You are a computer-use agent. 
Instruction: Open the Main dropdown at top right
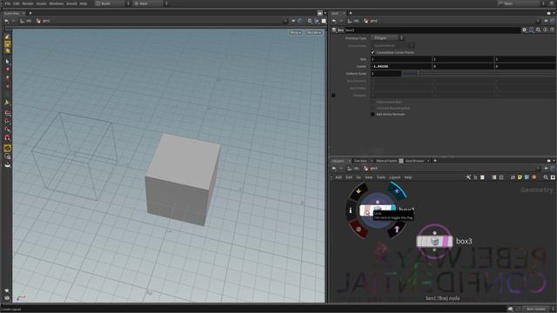coord(521,3)
